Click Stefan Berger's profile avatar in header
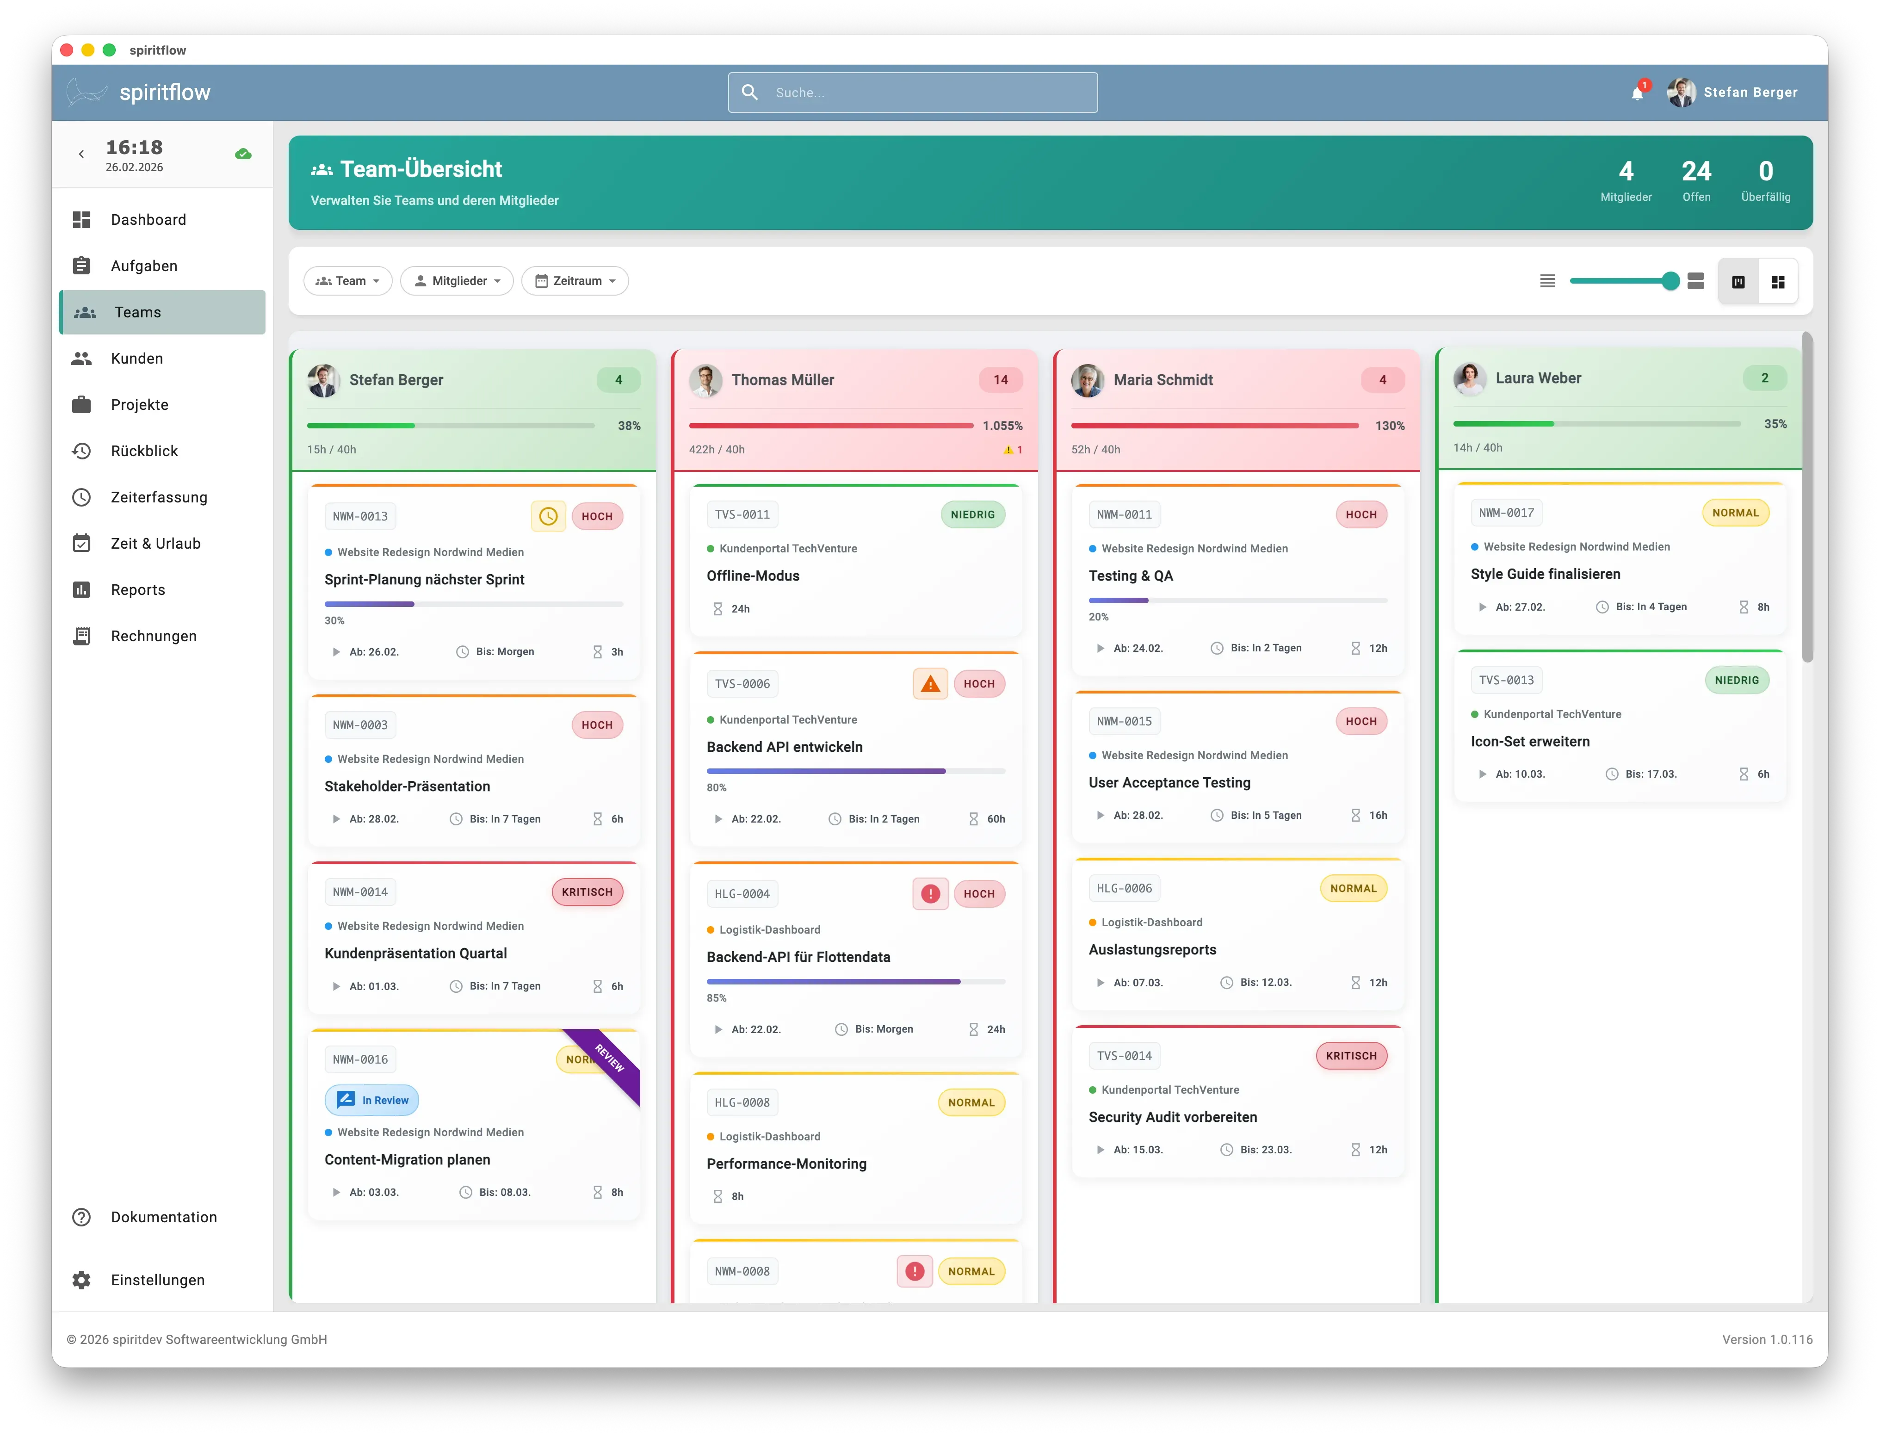1880x1436 pixels. (1681, 93)
